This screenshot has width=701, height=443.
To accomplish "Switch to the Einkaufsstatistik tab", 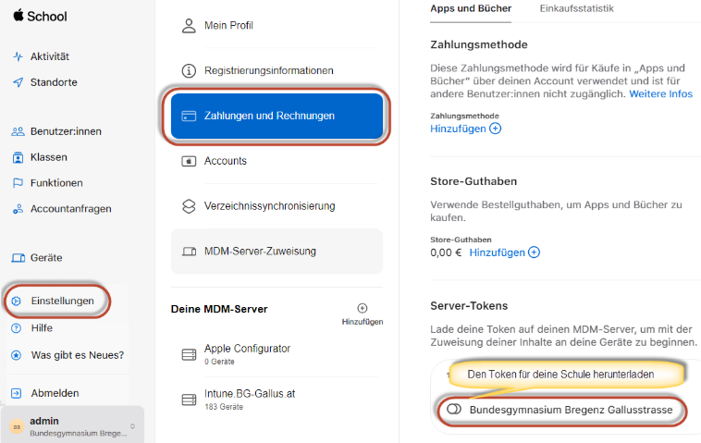I will pos(576,8).
